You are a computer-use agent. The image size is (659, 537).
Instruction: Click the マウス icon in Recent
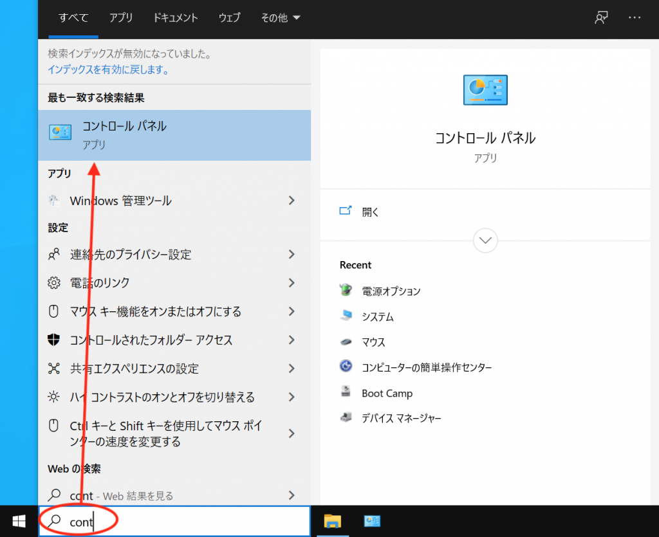[346, 341]
